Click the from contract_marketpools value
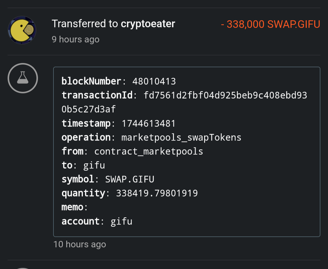 point(149,151)
